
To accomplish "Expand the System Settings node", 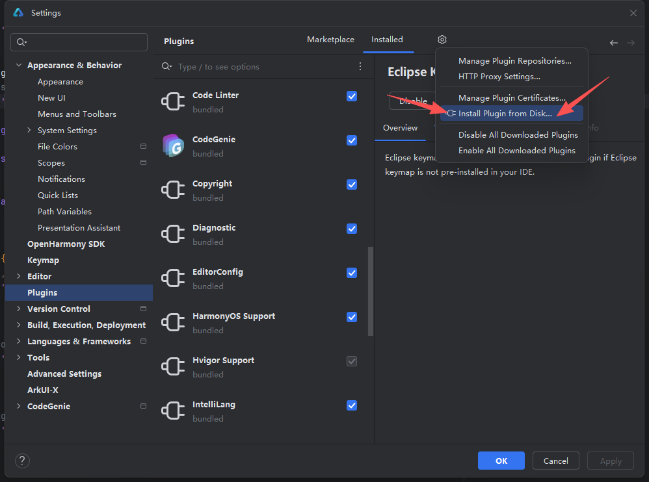I will click(29, 130).
